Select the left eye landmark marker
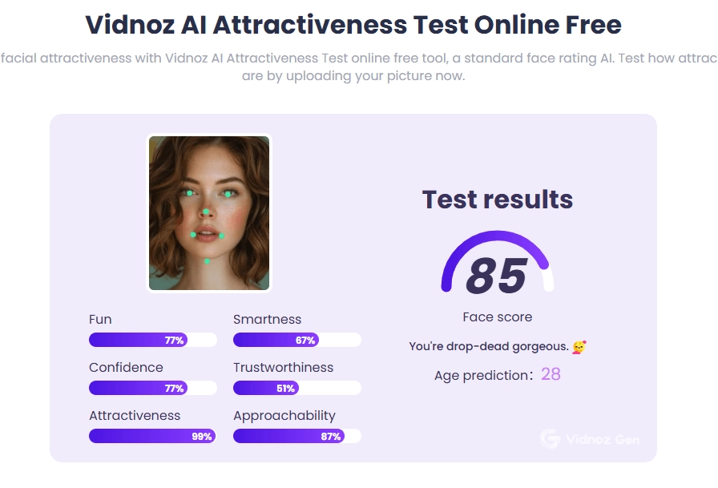Viewport: 718px width, 488px height. pos(188,193)
